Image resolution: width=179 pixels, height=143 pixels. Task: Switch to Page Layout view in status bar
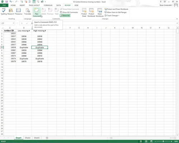(x=146, y=141)
